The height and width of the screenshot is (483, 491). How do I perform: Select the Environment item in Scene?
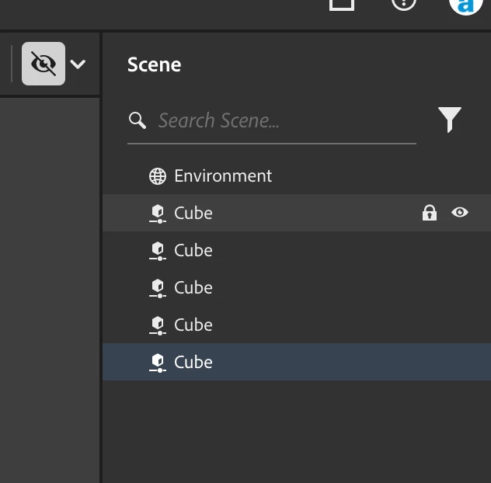click(223, 175)
